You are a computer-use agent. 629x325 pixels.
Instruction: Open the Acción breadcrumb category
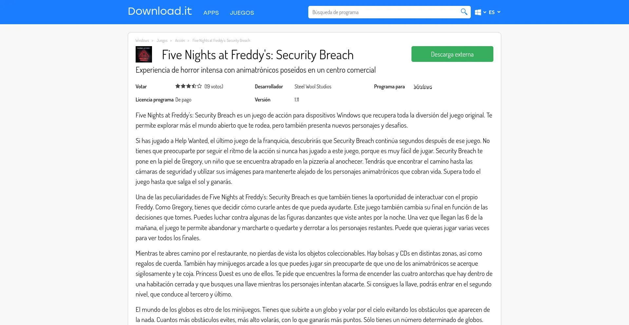[x=180, y=40]
